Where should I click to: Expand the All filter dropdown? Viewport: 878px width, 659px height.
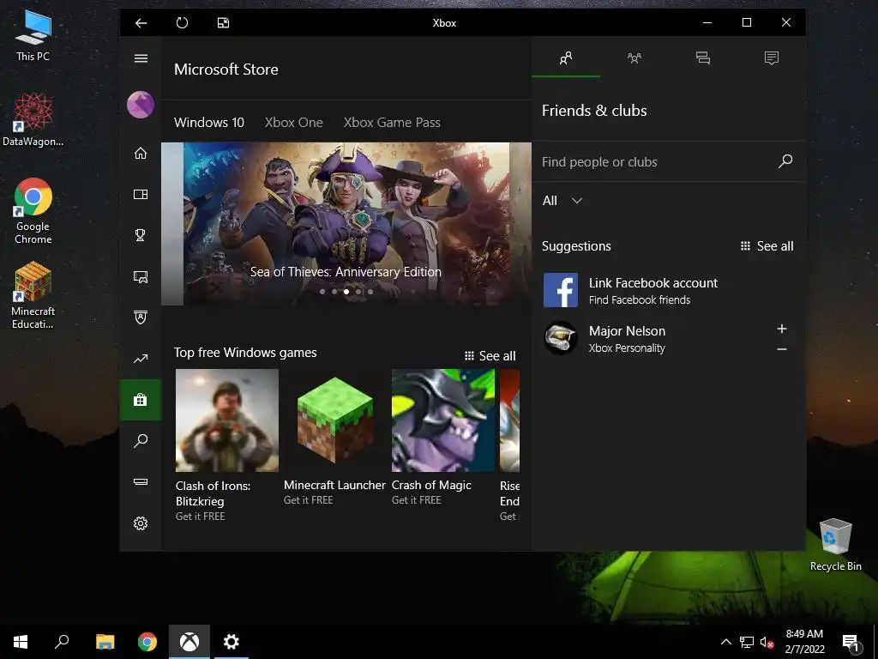point(562,201)
